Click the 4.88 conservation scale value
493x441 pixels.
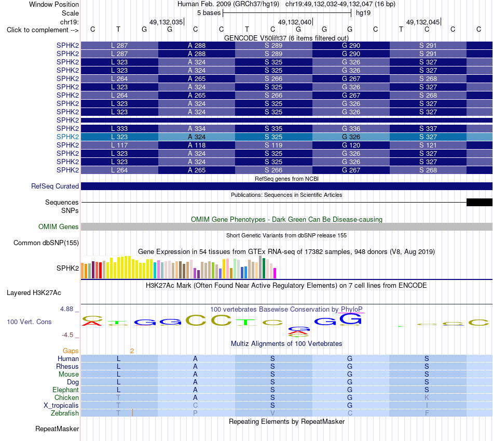pyautogui.click(x=66, y=309)
